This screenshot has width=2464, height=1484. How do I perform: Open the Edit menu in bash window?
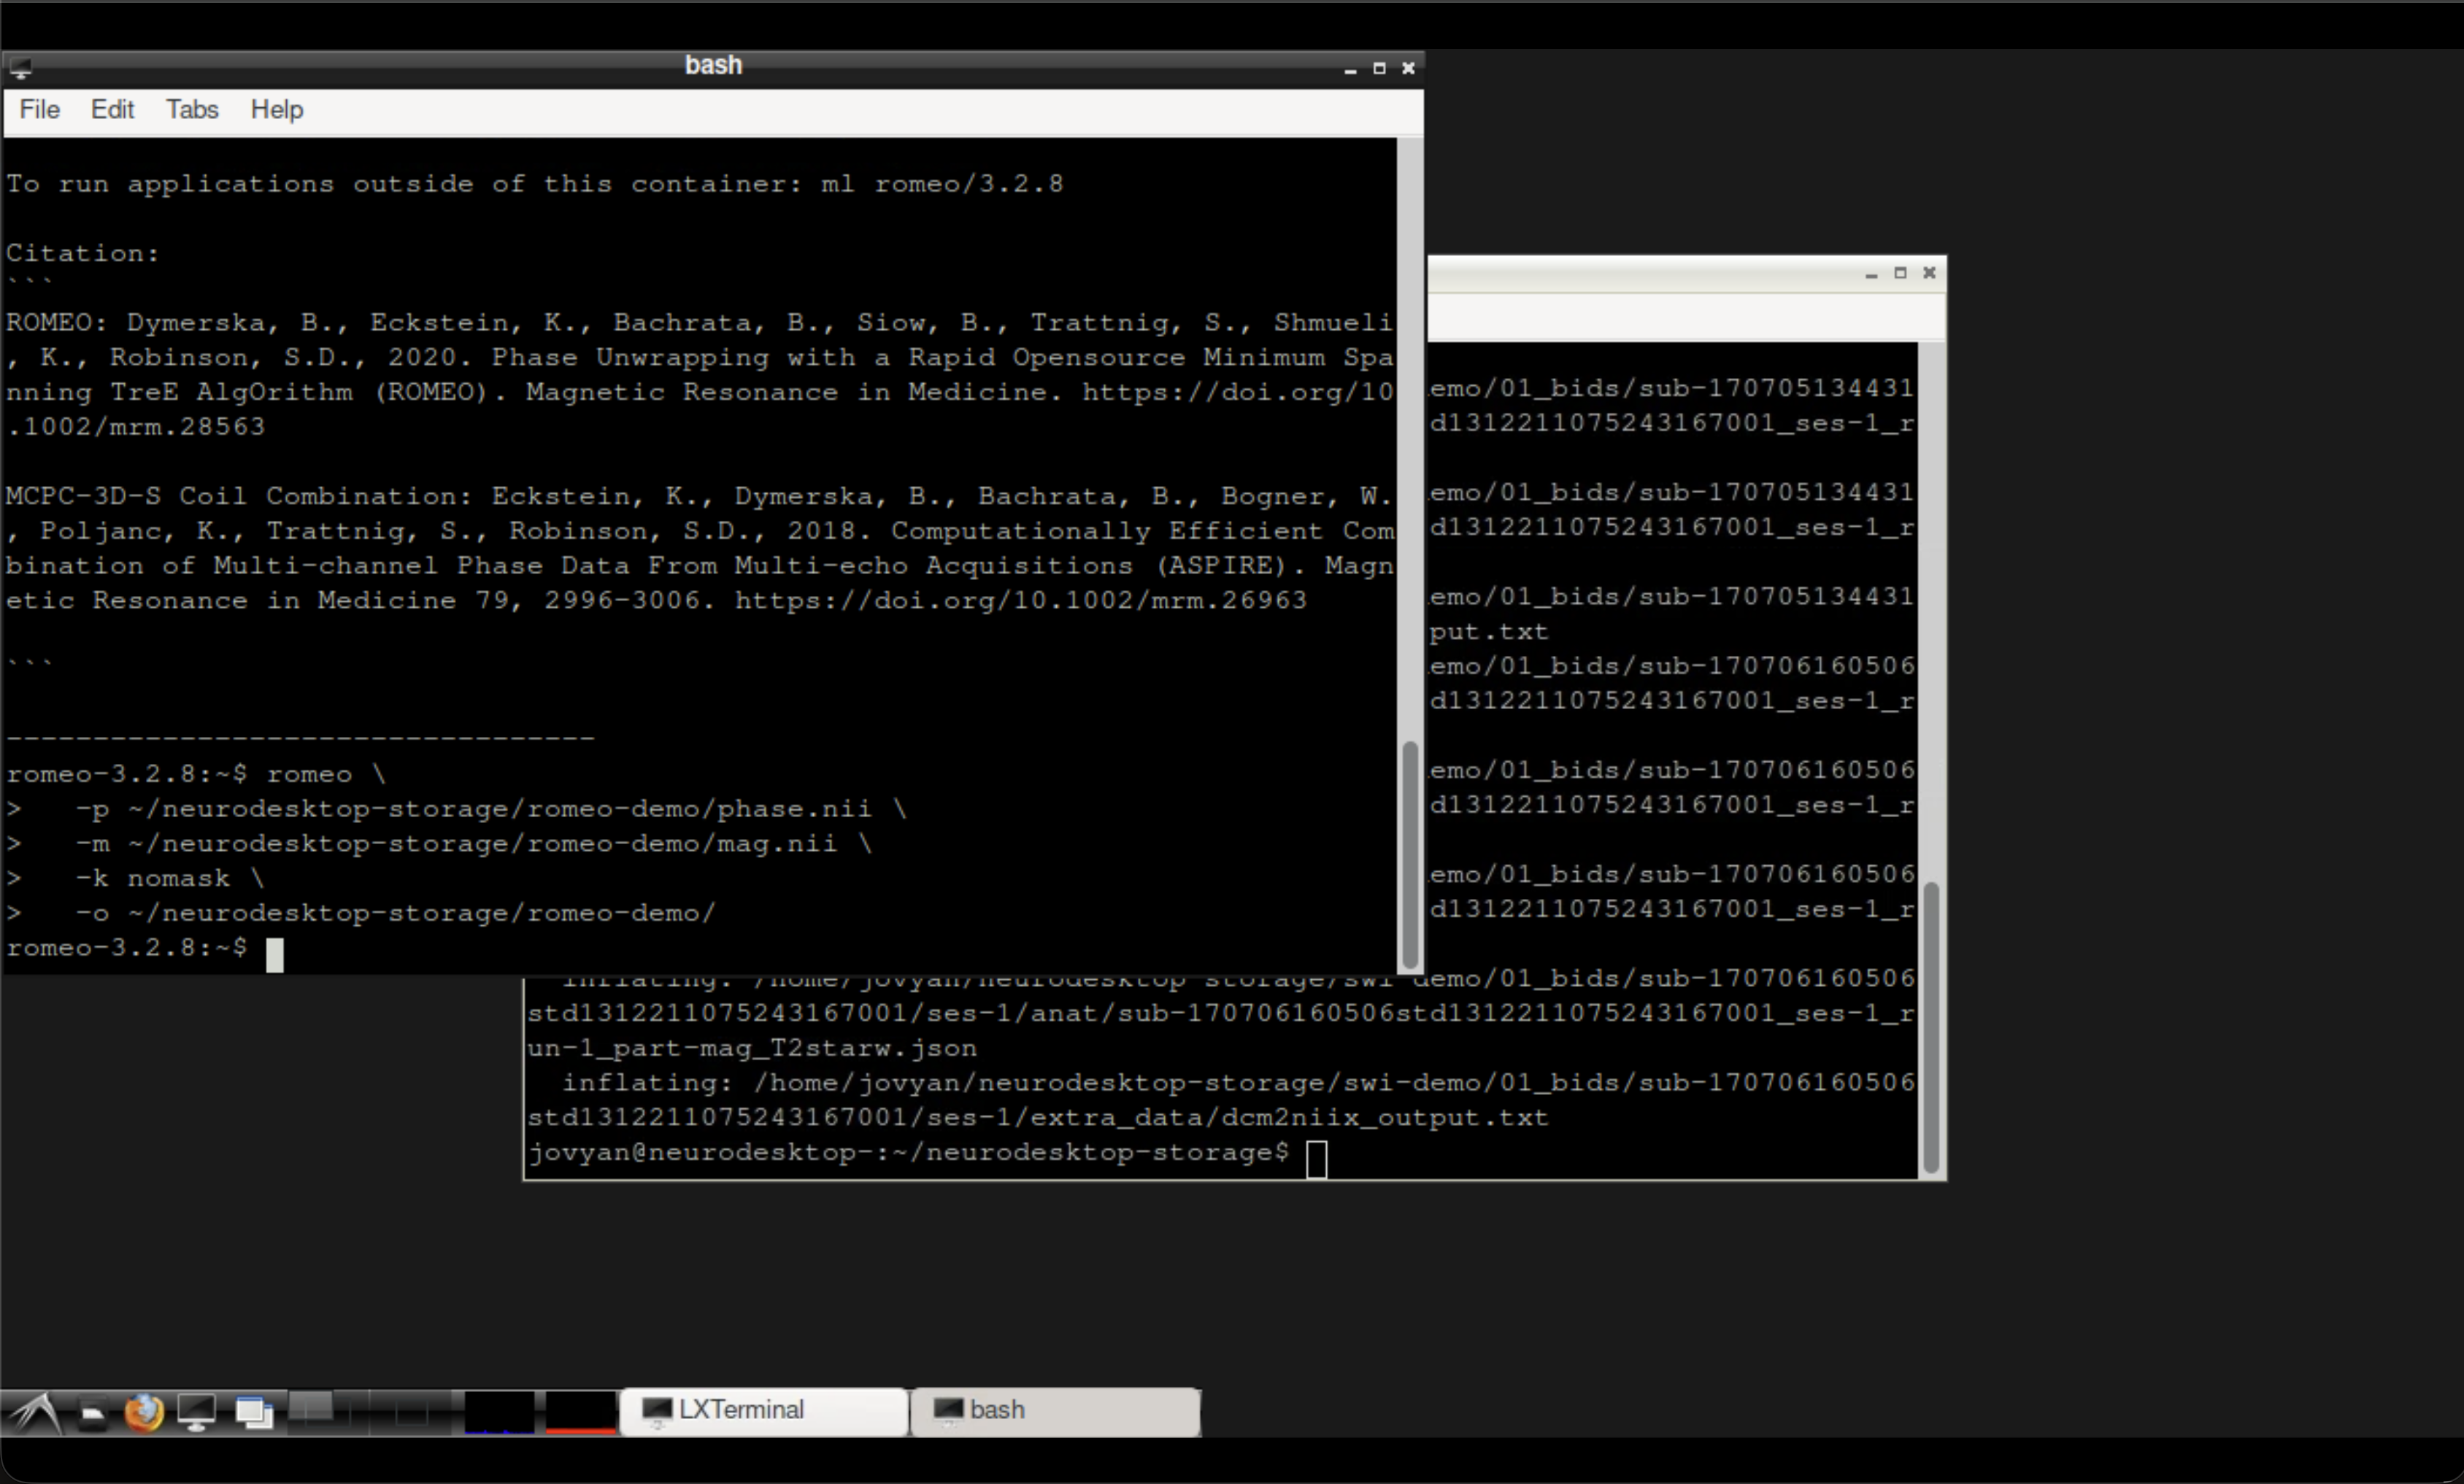pos(112,110)
